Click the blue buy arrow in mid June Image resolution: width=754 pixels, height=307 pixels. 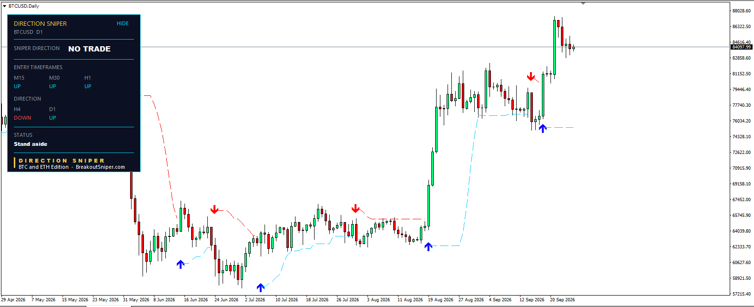pyautogui.click(x=180, y=264)
